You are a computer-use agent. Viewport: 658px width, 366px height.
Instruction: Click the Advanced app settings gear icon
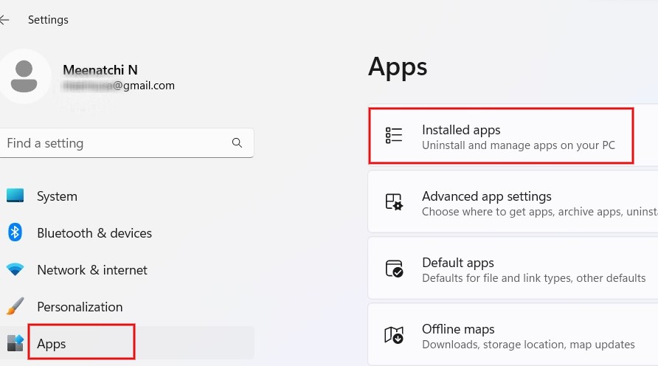coord(394,201)
